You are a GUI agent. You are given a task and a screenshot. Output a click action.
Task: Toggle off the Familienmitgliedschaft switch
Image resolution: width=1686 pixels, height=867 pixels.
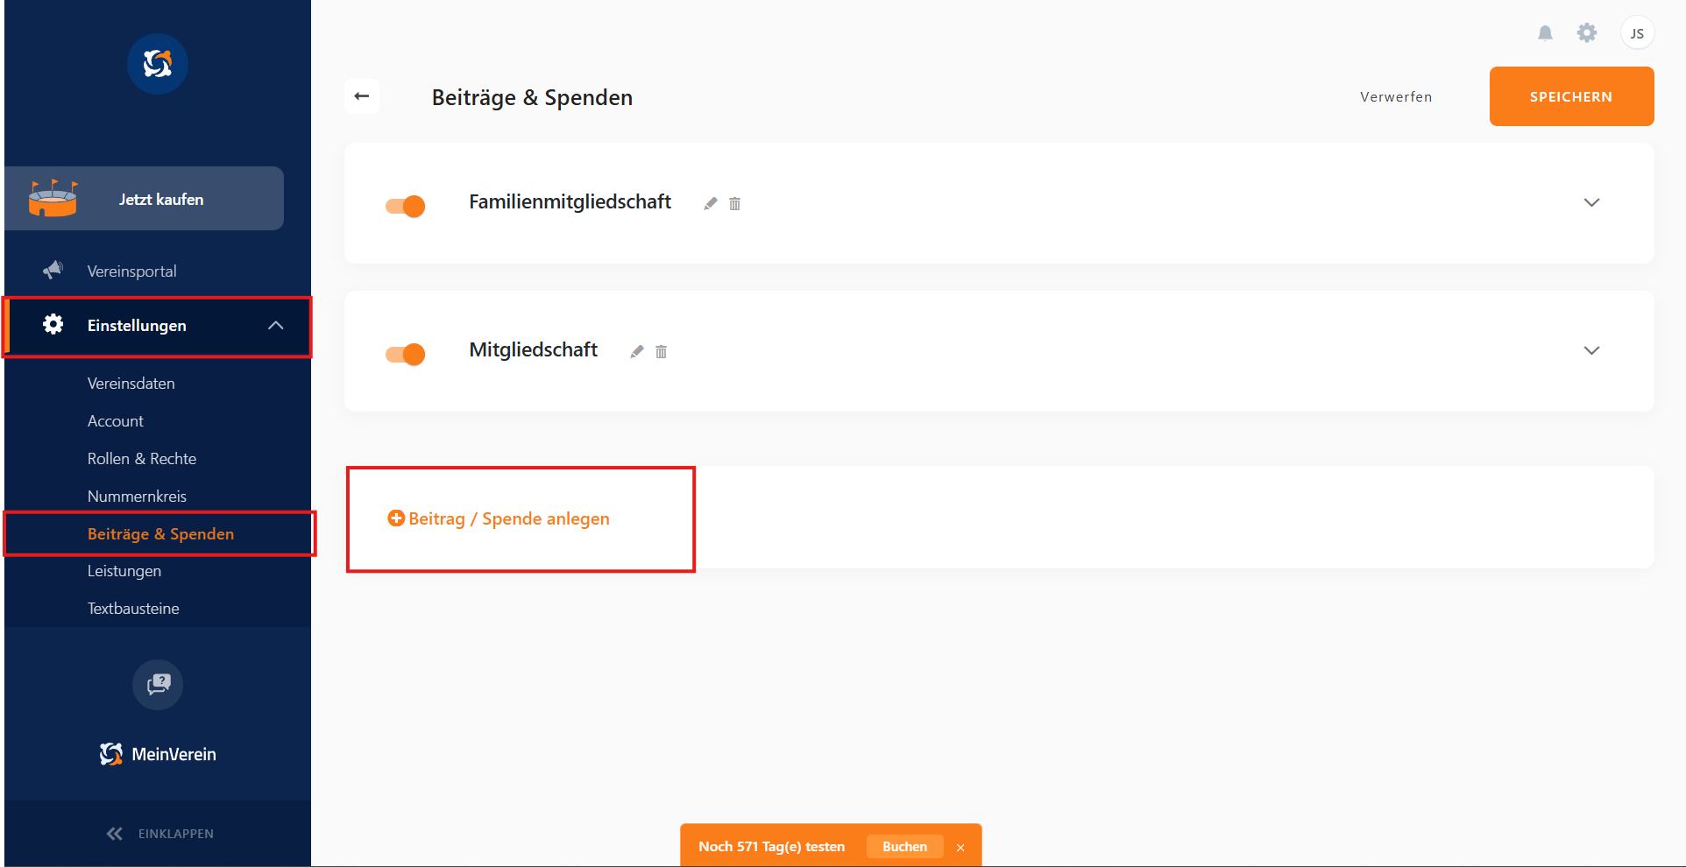click(406, 206)
